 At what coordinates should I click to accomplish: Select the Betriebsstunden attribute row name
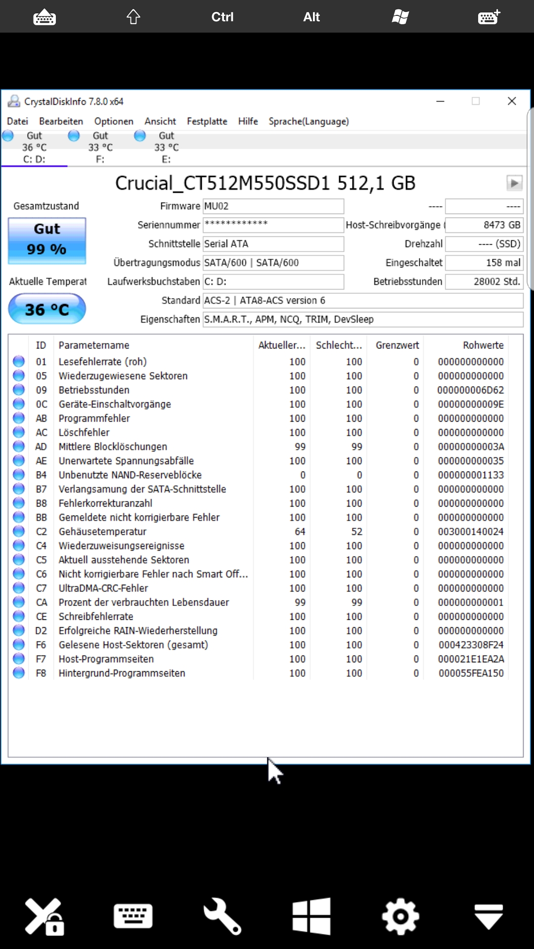coord(94,390)
